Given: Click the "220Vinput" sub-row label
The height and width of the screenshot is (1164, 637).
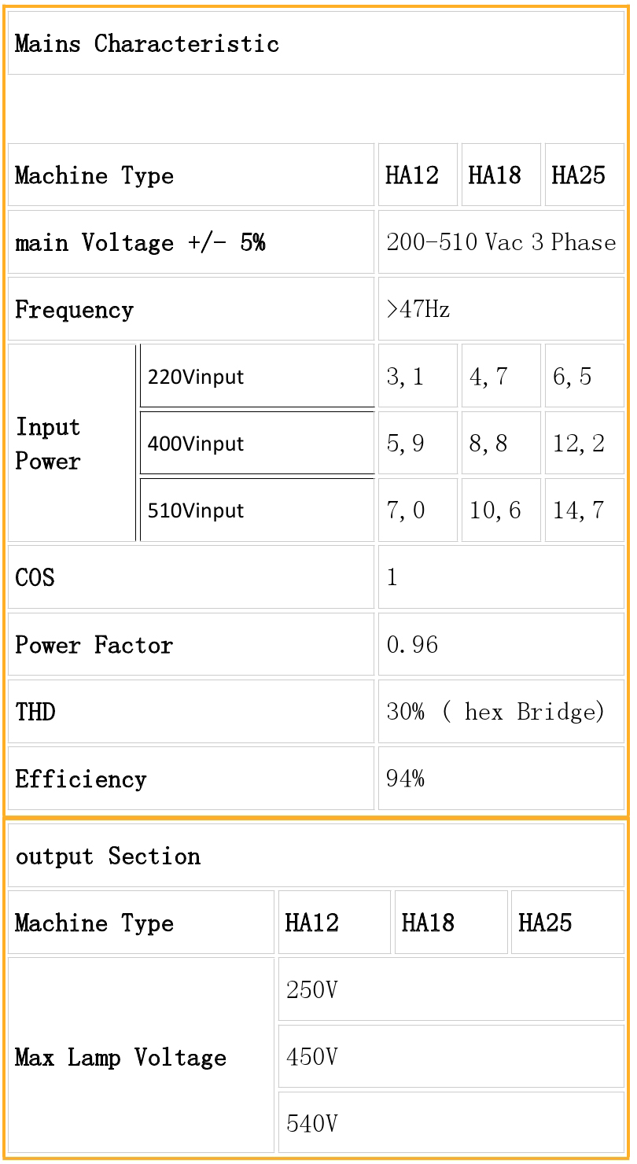Looking at the screenshot, I should tap(256, 377).
